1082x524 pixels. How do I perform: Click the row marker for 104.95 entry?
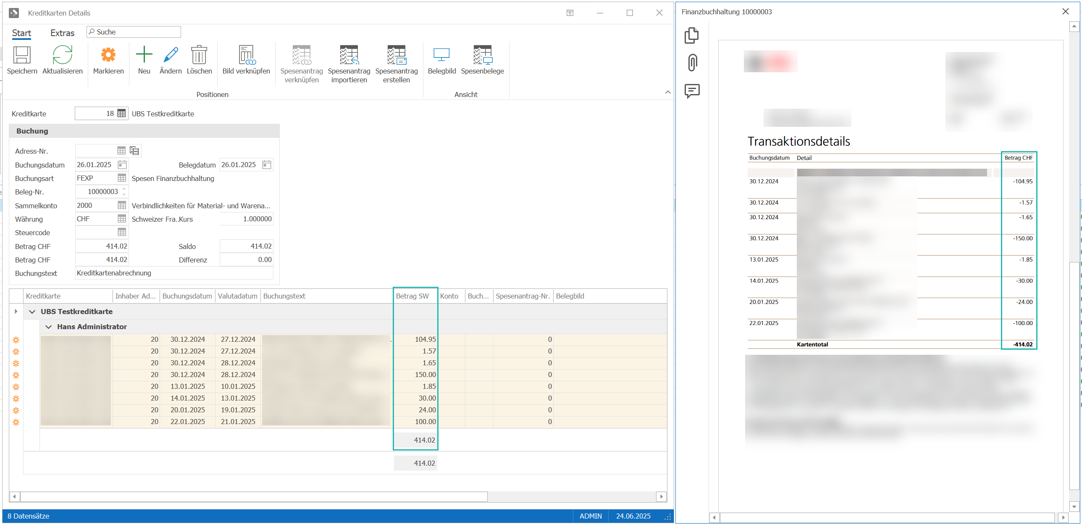pos(16,339)
